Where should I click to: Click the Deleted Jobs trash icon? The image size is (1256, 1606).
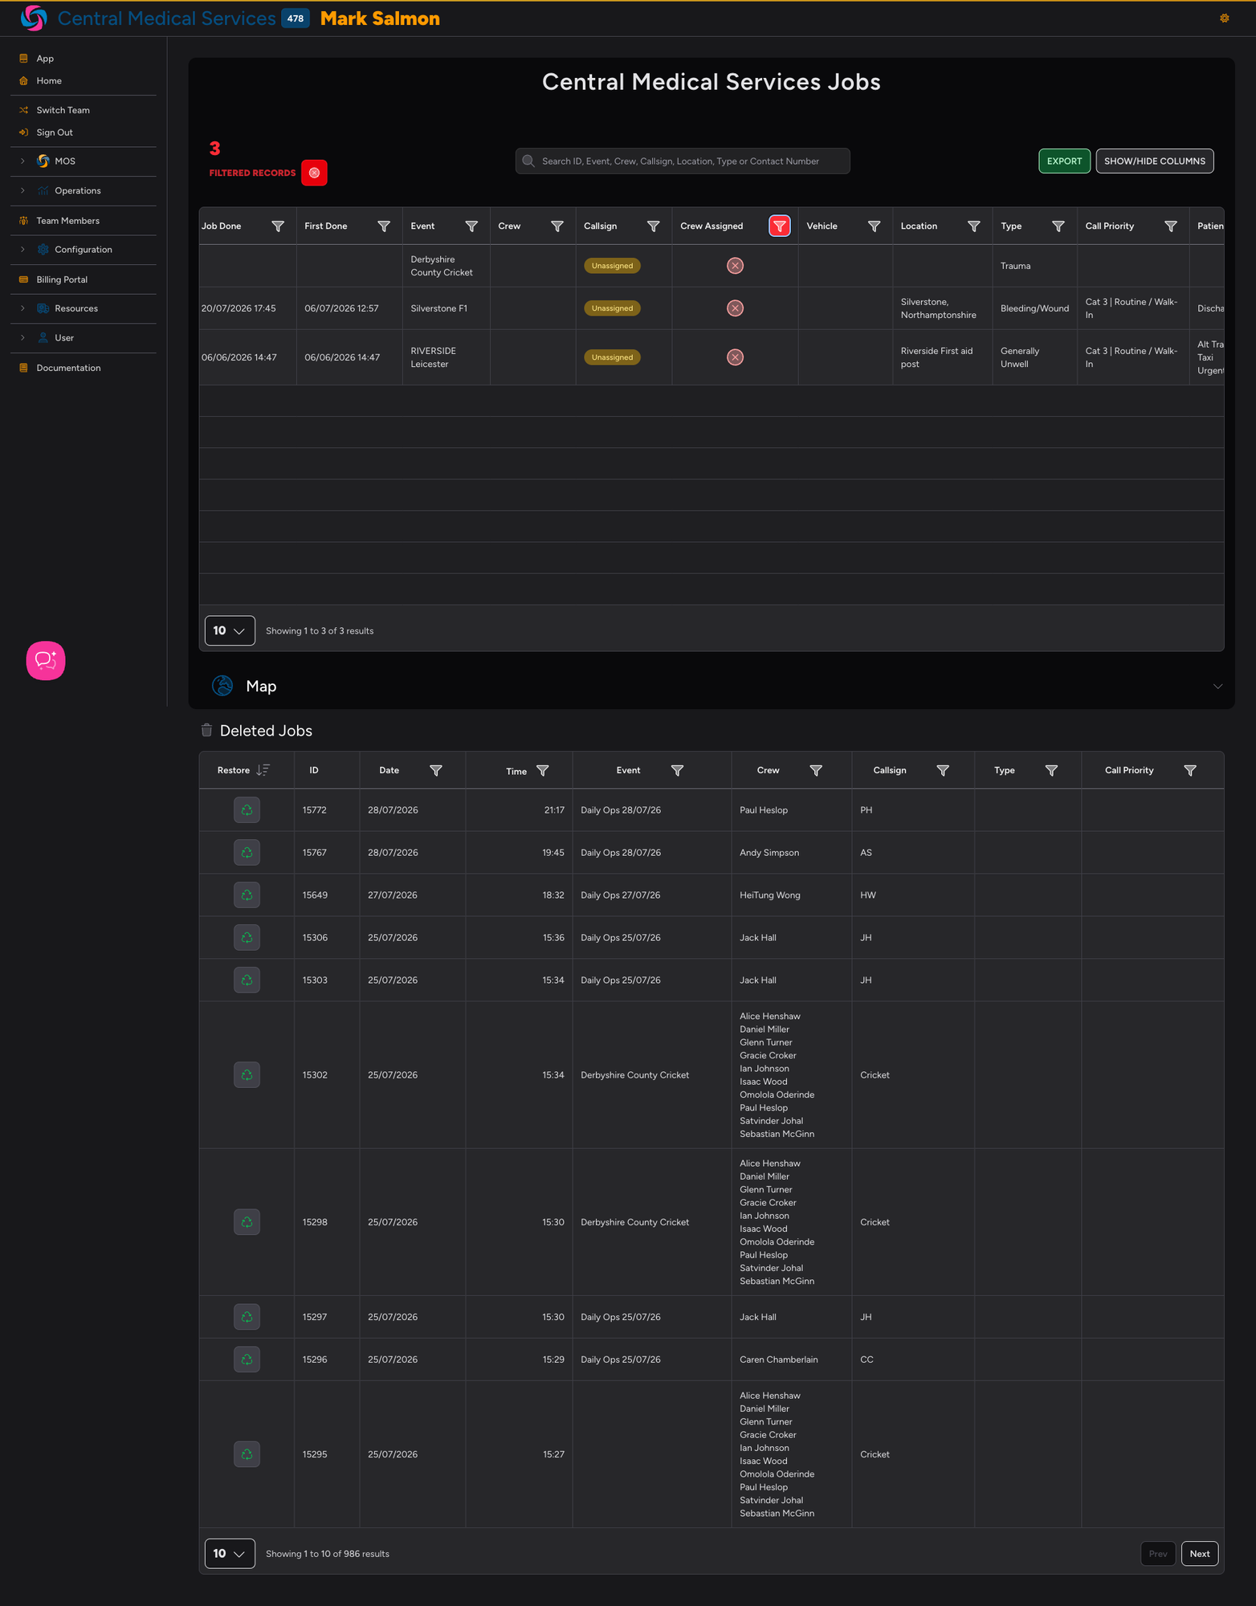point(206,730)
